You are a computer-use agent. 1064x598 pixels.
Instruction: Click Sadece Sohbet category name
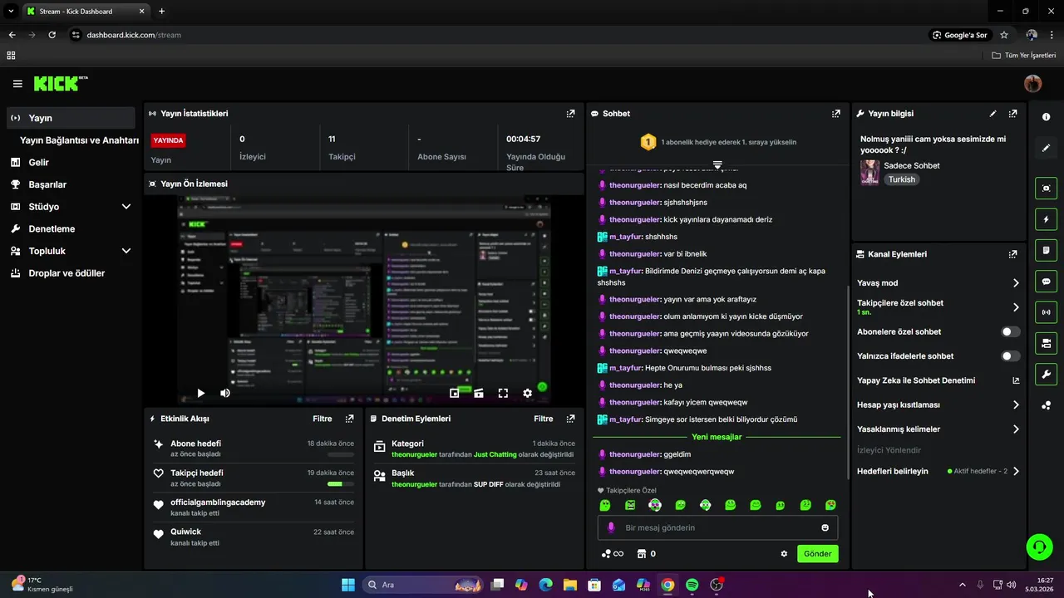tap(912, 165)
